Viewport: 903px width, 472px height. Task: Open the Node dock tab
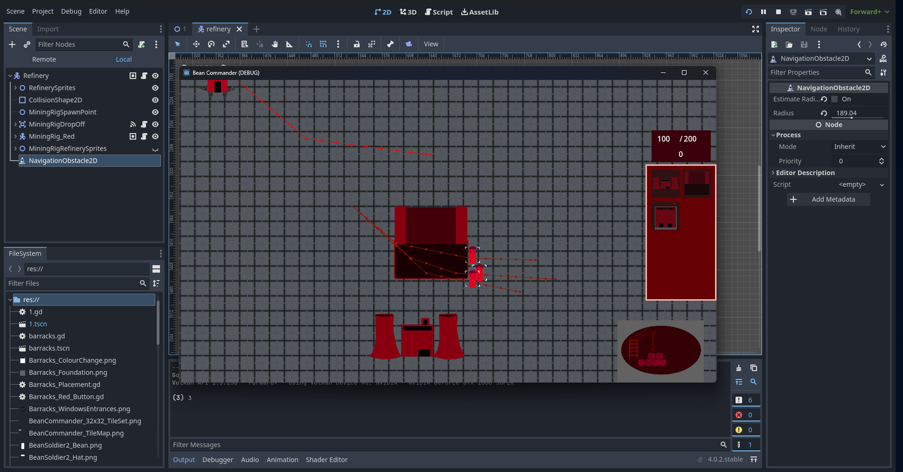pos(818,29)
